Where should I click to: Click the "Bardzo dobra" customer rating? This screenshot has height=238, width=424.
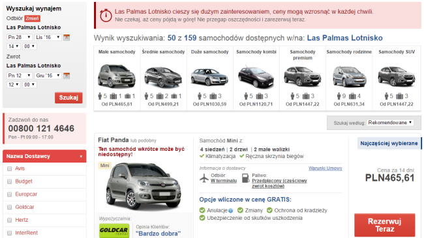pyautogui.click(x=159, y=233)
